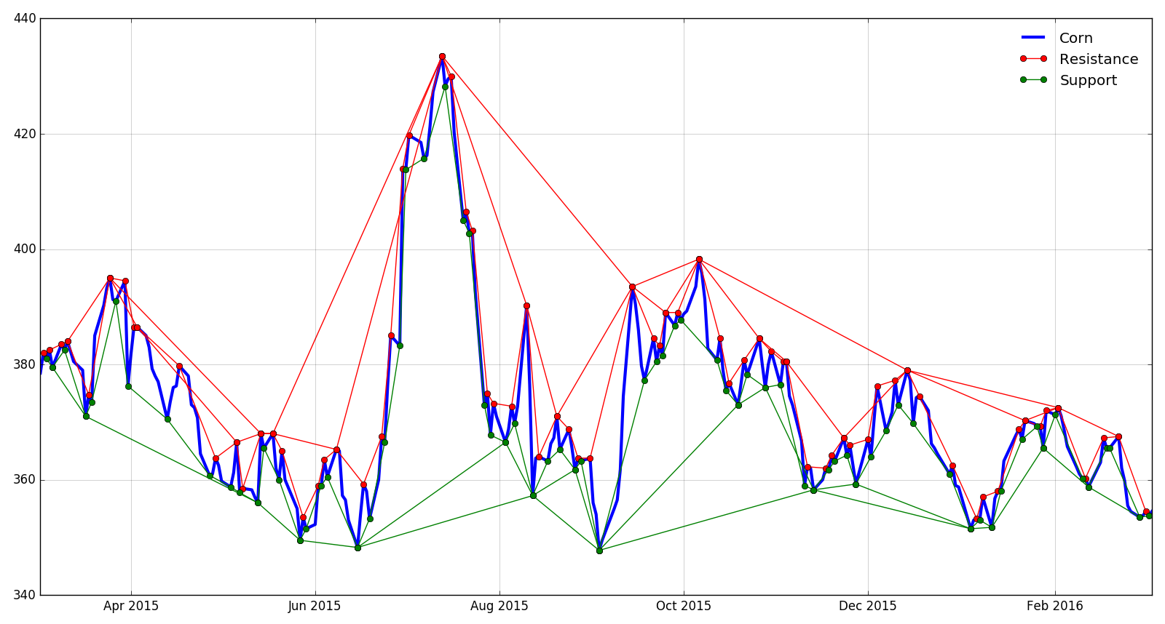
Task: Click the October resistance peak marker near 398
Action: pyautogui.click(x=699, y=259)
